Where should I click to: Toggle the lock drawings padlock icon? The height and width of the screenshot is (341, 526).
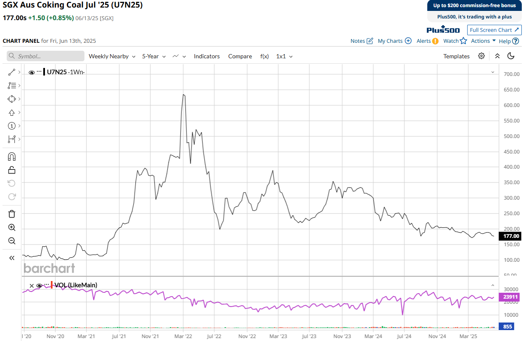coord(12,170)
